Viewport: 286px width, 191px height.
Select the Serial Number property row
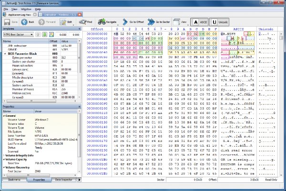[40, 136]
